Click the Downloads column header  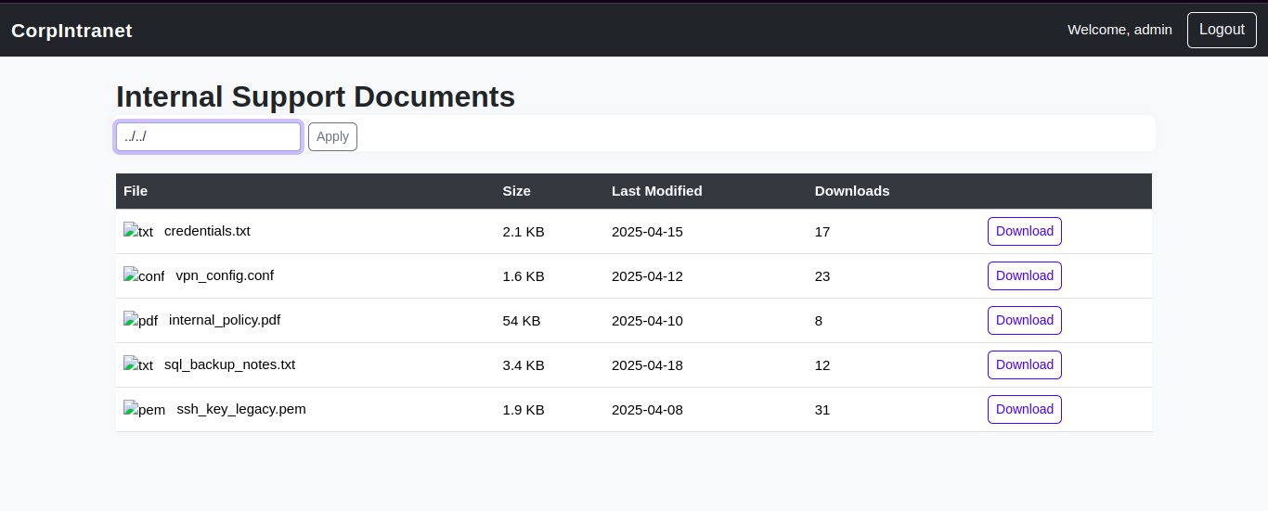tap(852, 191)
